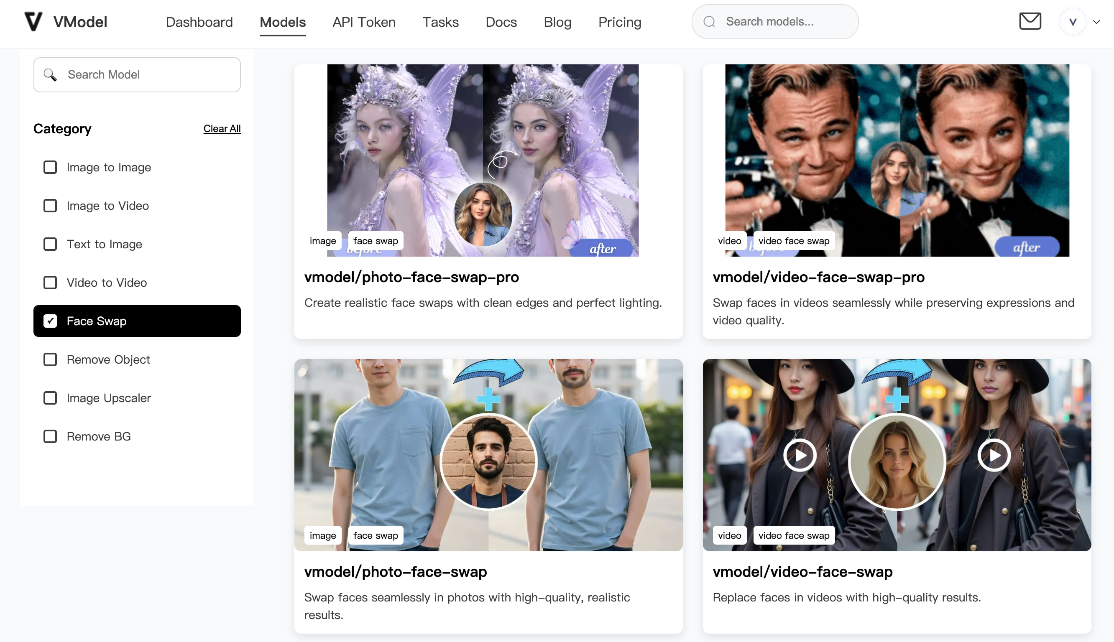The height and width of the screenshot is (642, 1114).
Task: Enable the Remove BG checkbox
Action: 50,436
